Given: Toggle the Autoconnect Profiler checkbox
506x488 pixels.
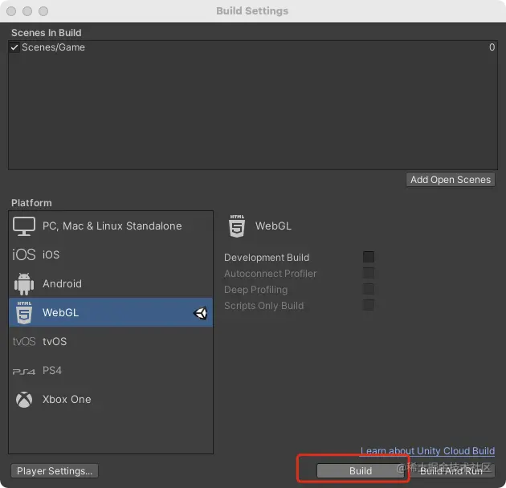Looking at the screenshot, I should [369, 273].
